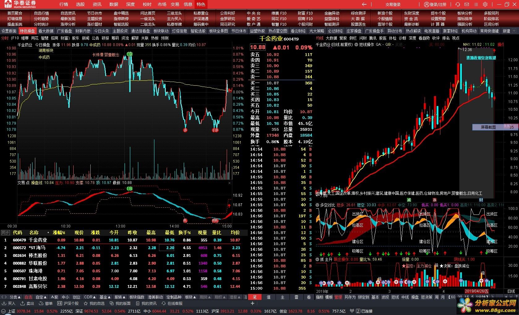Viewport: 519px width, 315px height.
Task: Switch tick panel to 雷 view
Action: coord(296,297)
